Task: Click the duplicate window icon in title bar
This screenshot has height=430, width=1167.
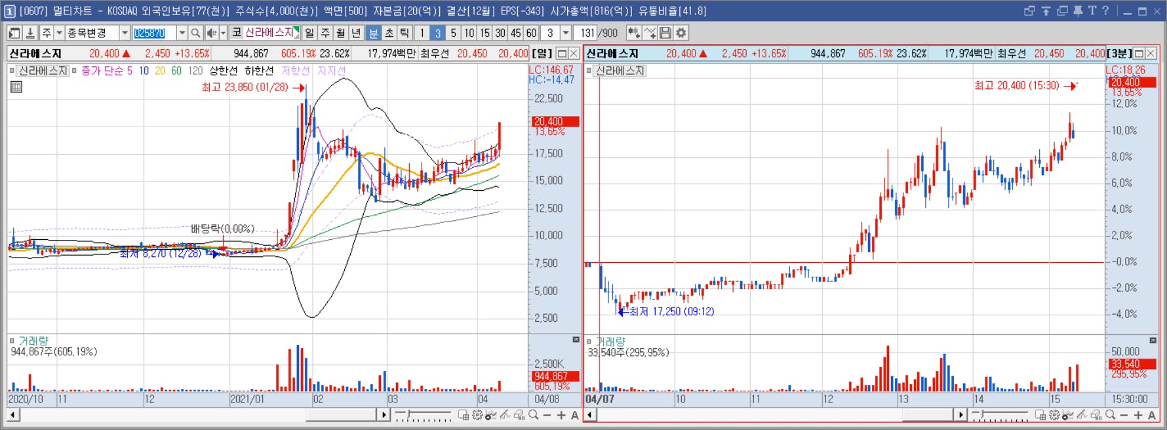Action: [1062, 11]
